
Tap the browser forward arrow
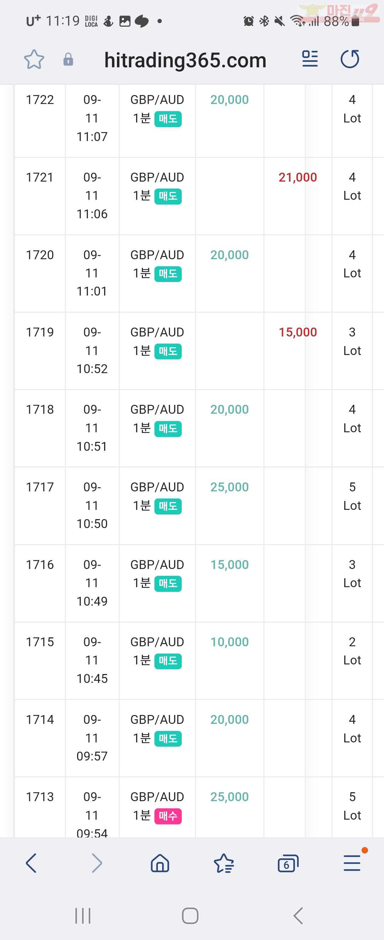point(97,863)
